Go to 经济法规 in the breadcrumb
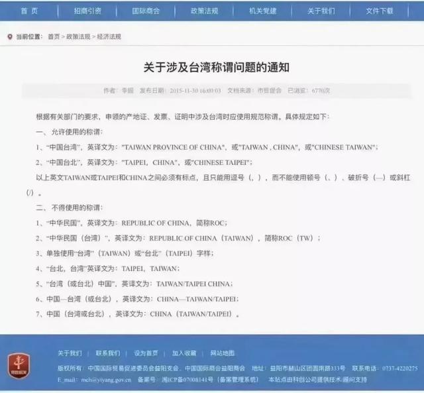424x393 pixels. click(x=109, y=36)
